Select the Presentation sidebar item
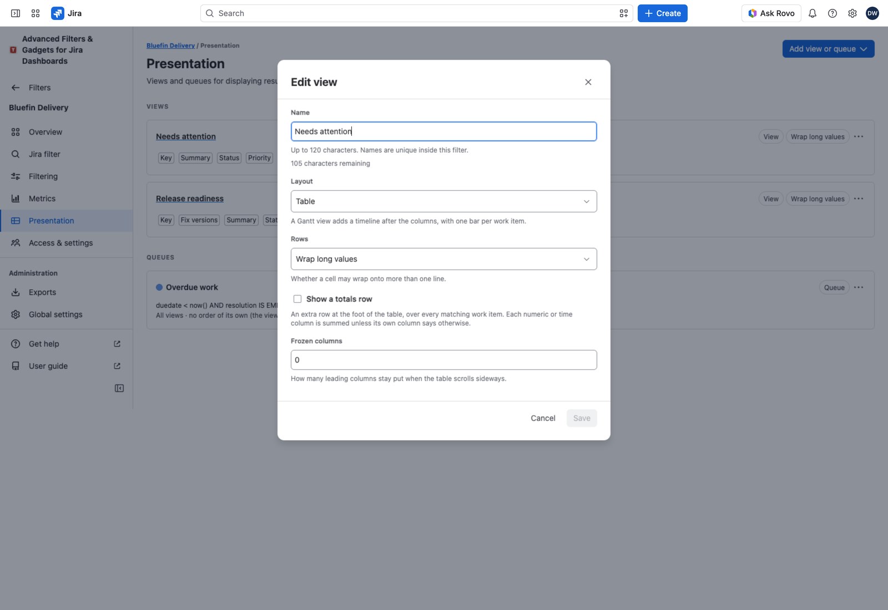 [67, 221]
